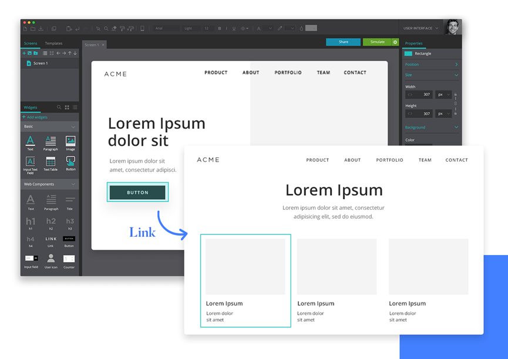Click the paste clipboard icon
Screen dimensions: 508x359
pos(69,29)
